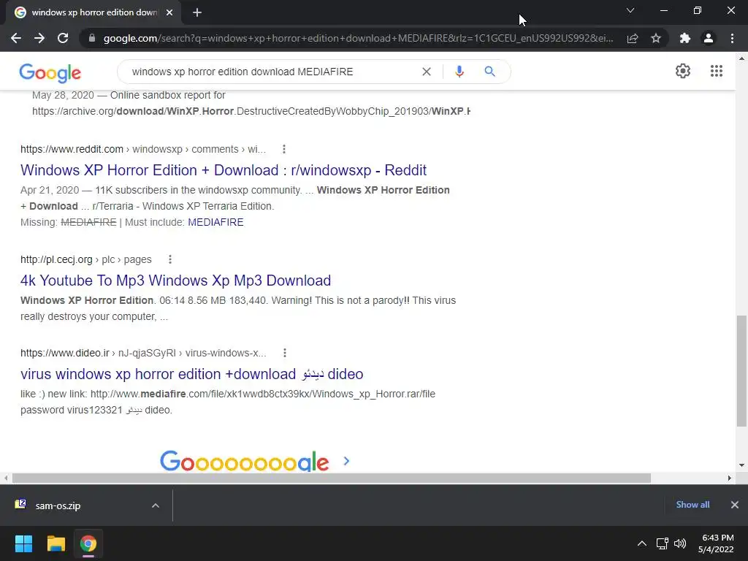
Task: Select the windows xp horror edition browser tab
Action: coord(93,13)
